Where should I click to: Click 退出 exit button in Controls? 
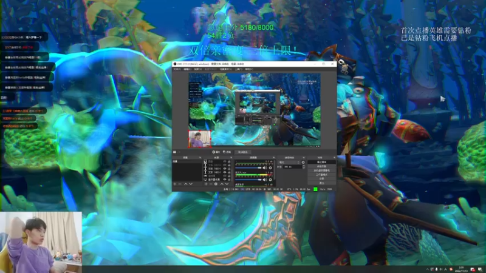click(322, 183)
